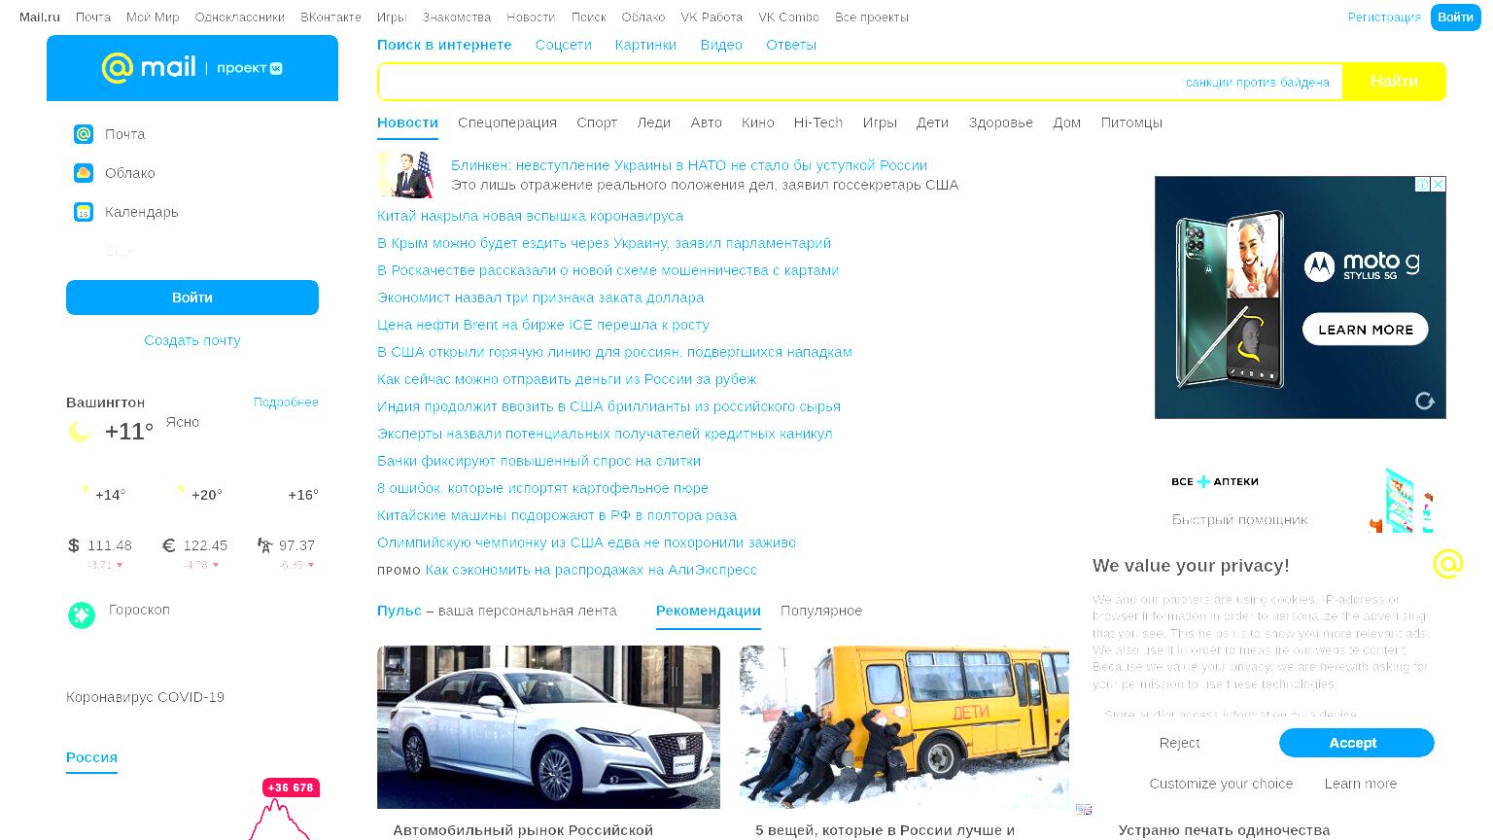
Task: Switch to the Леди tab
Action: pyautogui.click(x=654, y=122)
